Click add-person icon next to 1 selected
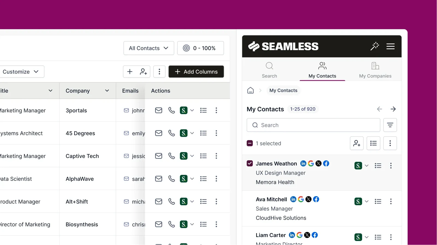This screenshot has height=245, width=437. tap(357, 143)
